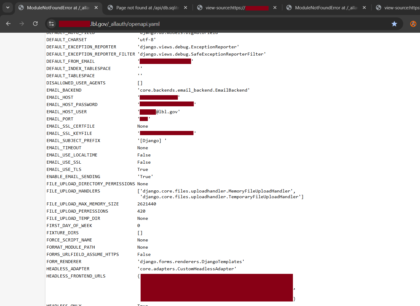Select the HEADLESS_ADAPTER setting text
This screenshot has height=306, width=420.
click(x=68, y=269)
